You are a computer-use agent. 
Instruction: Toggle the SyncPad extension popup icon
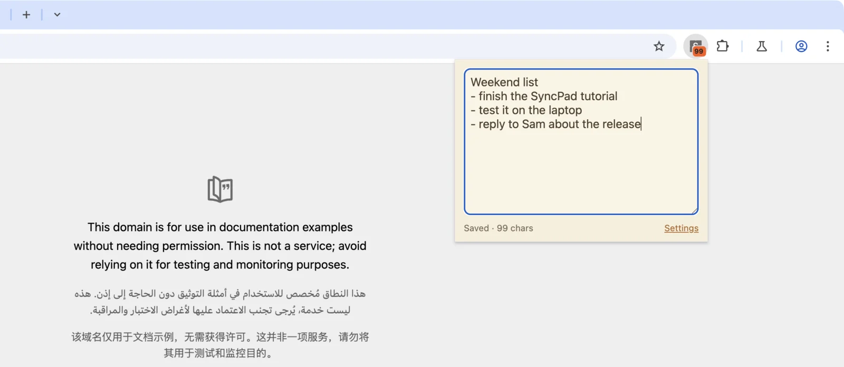[696, 46]
